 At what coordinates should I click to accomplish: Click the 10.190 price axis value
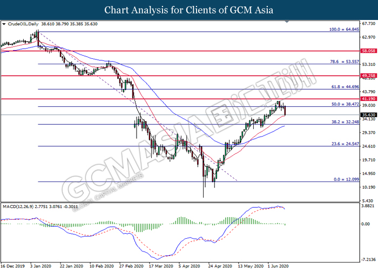click(369, 187)
